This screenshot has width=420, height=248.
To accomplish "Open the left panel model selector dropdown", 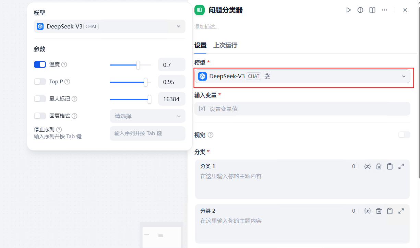I will tap(178, 26).
